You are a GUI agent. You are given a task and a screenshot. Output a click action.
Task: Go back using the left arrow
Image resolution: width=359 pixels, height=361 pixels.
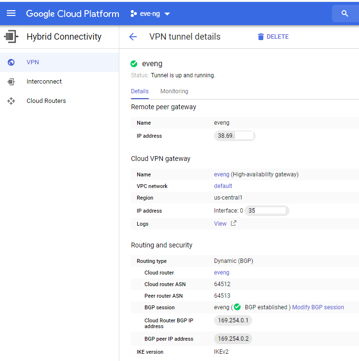(x=133, y=37)
